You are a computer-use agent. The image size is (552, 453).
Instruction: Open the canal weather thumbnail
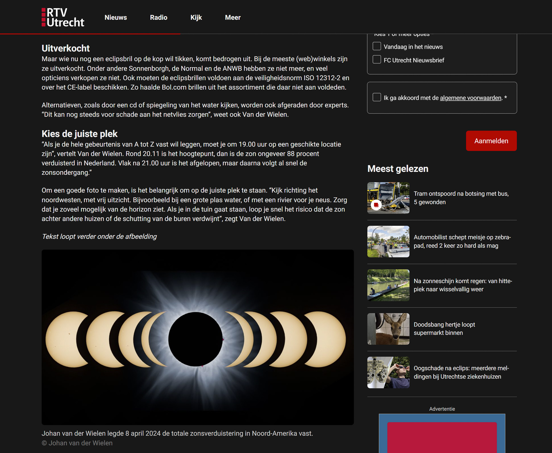click(x=388, y=285)
